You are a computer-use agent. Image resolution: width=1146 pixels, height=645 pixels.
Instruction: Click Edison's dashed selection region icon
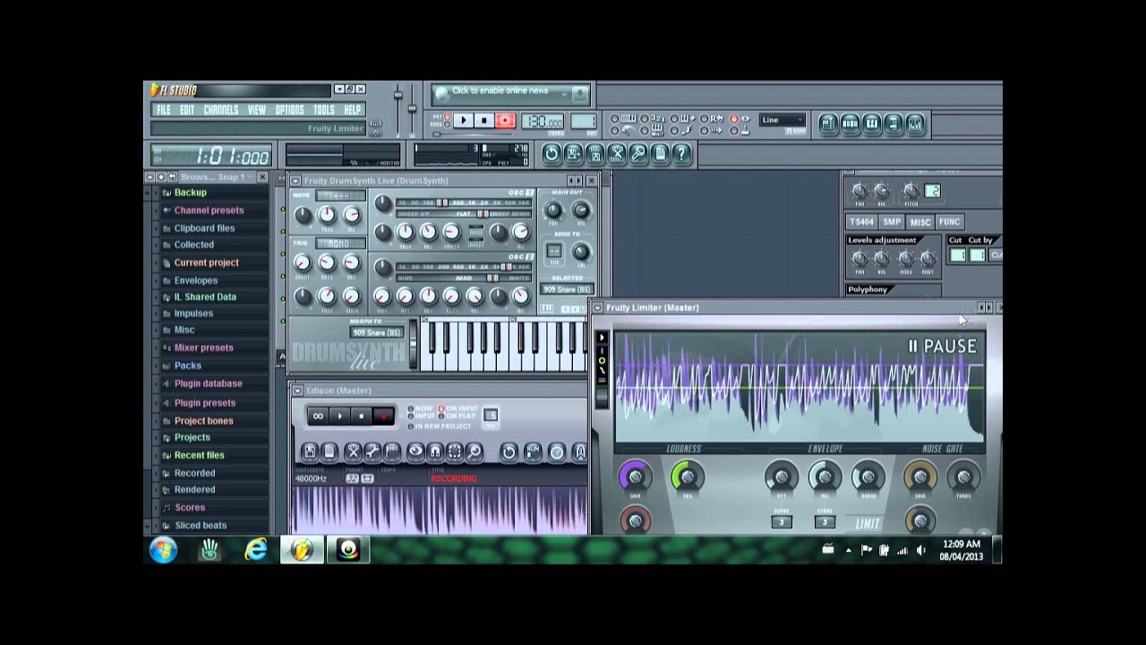pos(455,452)
